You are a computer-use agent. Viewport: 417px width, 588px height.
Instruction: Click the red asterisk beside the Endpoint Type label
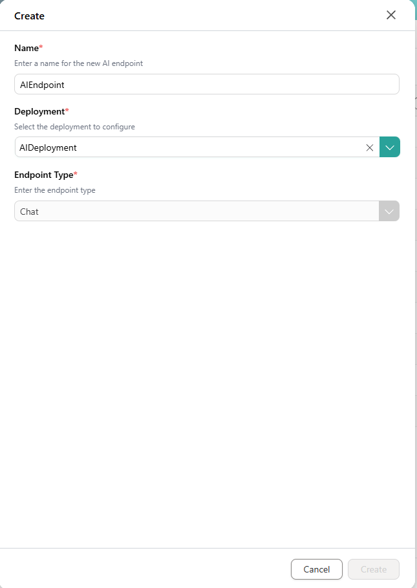(75, 174)
